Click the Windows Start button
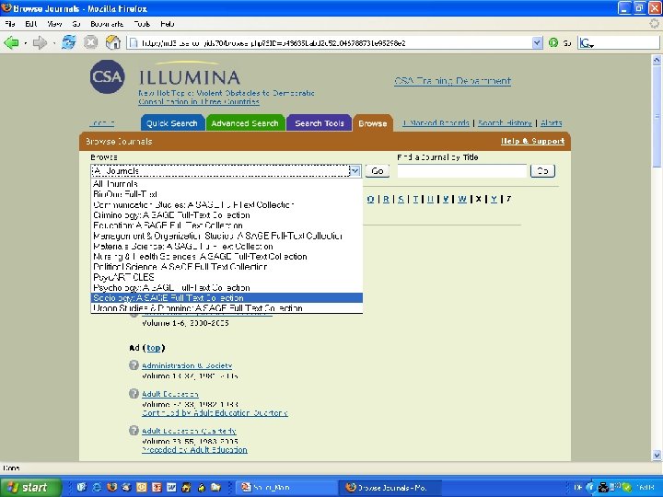 (x=30, y=487)
